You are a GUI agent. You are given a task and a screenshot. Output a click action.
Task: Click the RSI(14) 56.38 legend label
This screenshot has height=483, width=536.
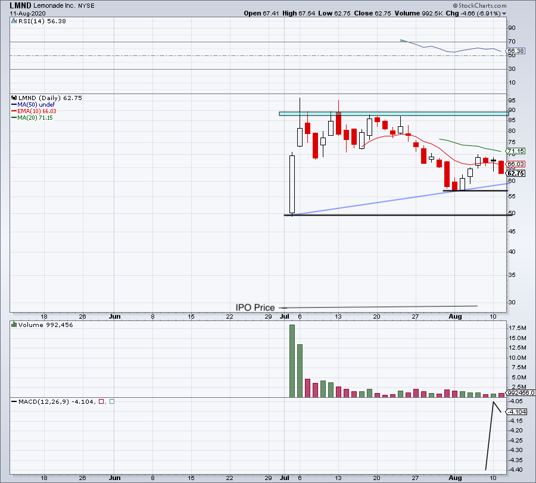[42, 21]
